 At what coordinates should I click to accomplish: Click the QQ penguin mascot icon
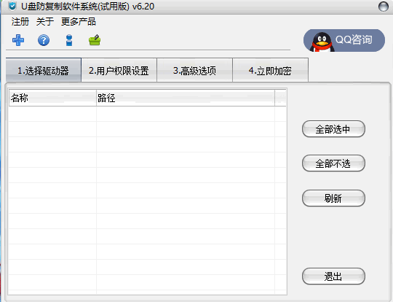click(322, 42)
